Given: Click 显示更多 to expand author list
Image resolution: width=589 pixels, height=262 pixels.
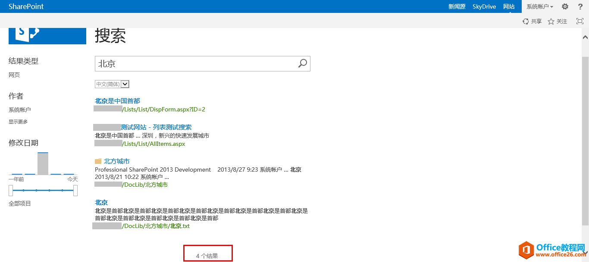Looking at the screenshot, I should pyautogui.click(x=17, y=121).
